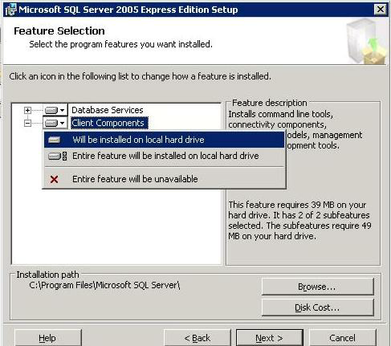
Task: Select Database Services feature label
Action: (x=108, y=110)
